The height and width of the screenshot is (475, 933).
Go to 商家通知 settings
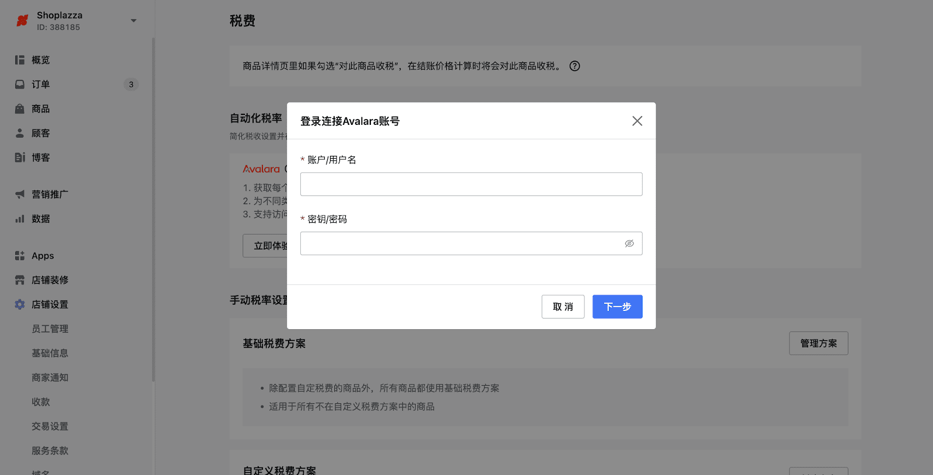click(50, 378)
